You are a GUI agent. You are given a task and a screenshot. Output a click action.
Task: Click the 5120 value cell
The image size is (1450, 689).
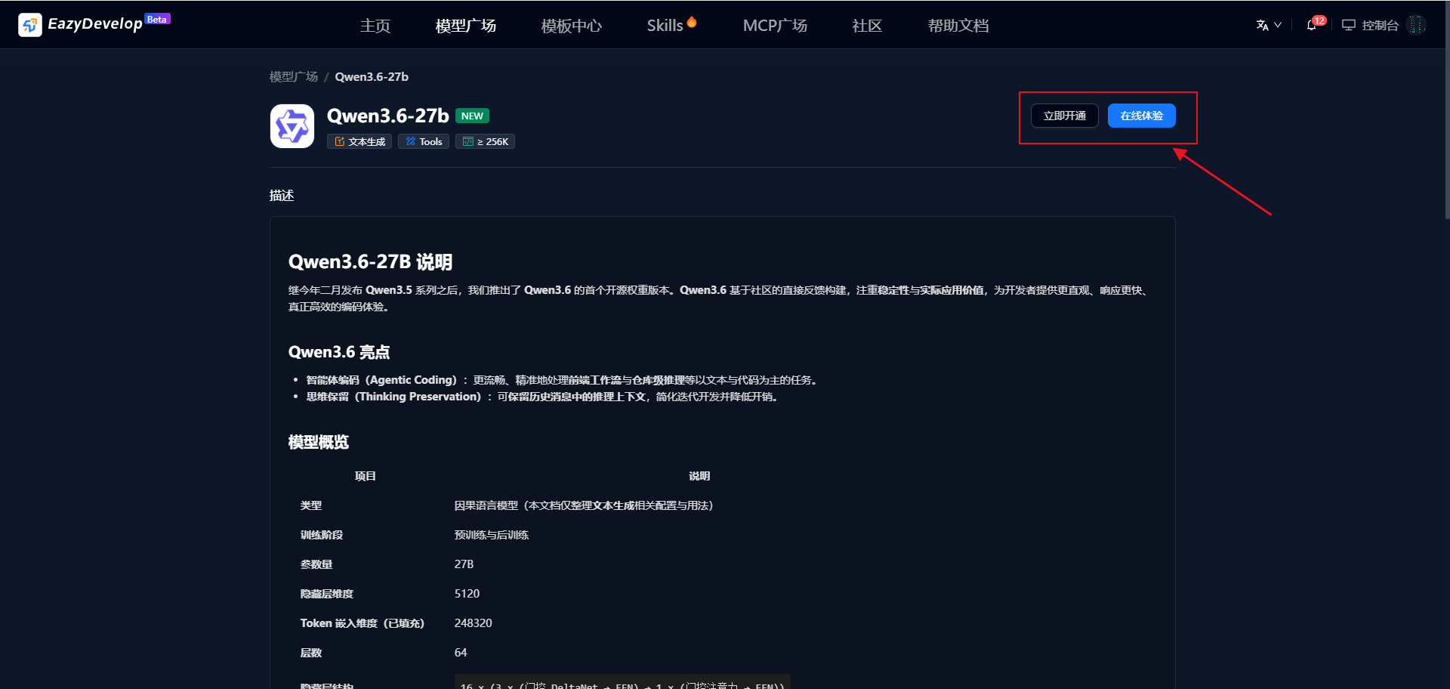[467, 594]
